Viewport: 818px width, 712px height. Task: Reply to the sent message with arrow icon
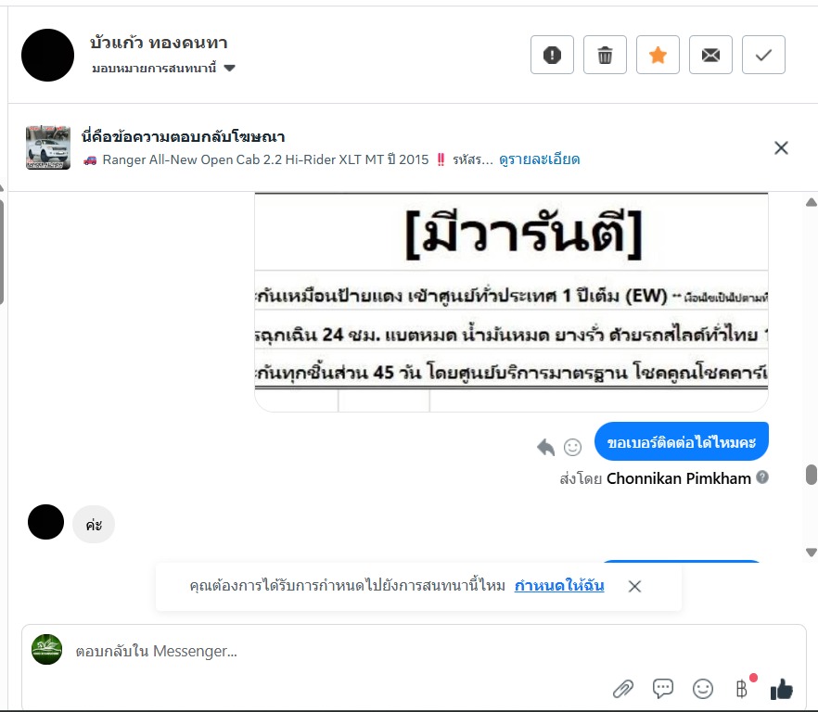pos(545,447)
